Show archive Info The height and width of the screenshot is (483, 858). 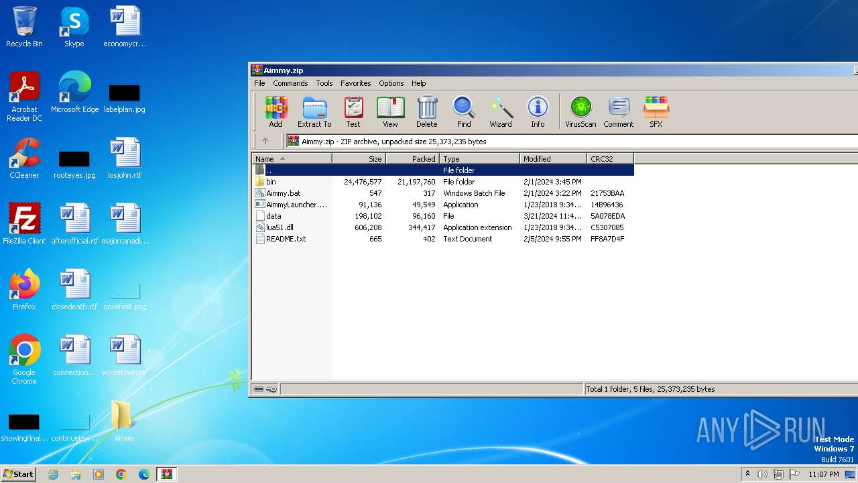538,111
